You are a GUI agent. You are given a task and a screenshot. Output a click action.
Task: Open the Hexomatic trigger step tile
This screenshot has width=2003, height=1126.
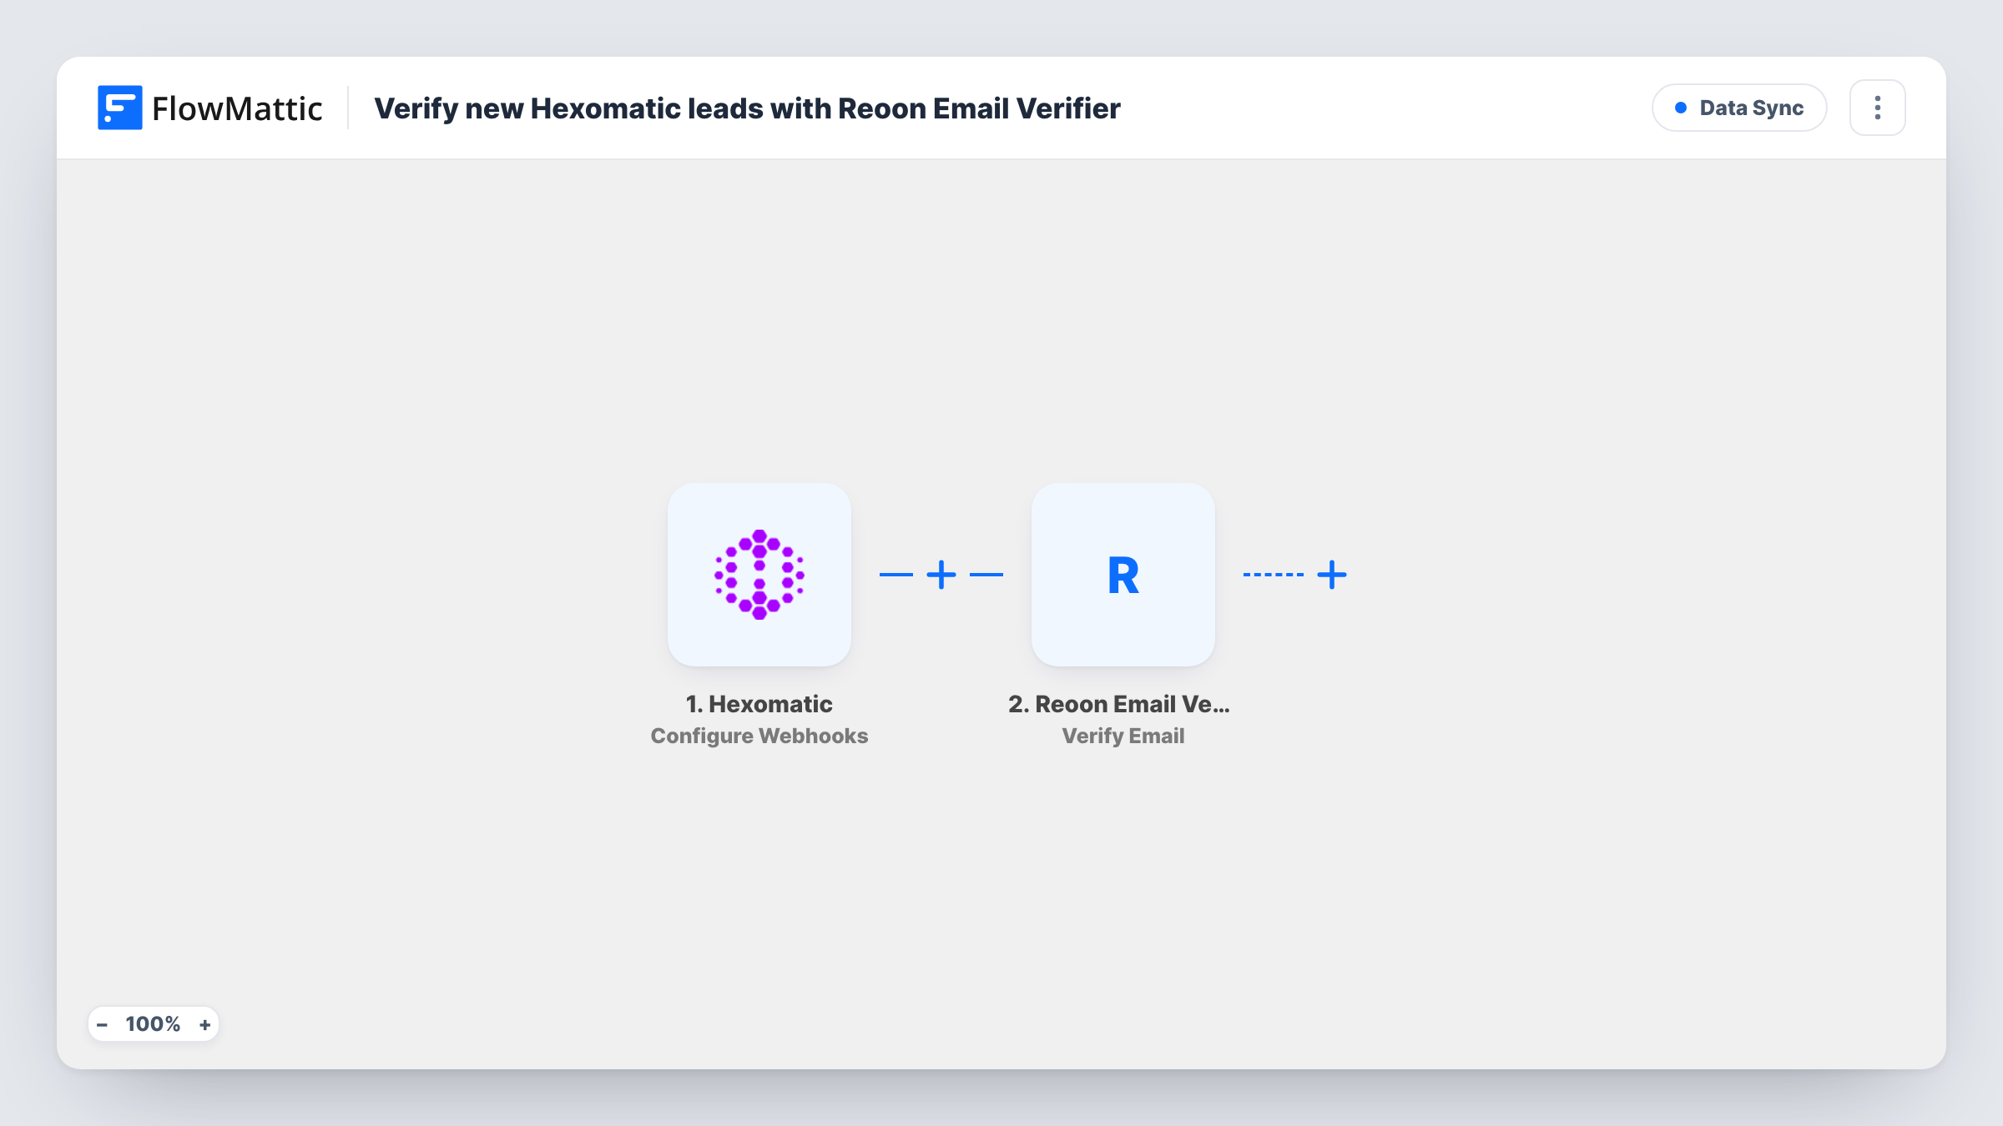(x=759, y=574)
